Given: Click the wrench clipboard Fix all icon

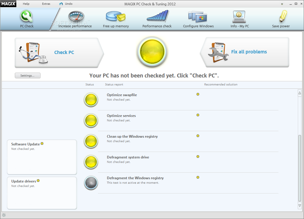Looking at the screenshot, I should [218, 53].
